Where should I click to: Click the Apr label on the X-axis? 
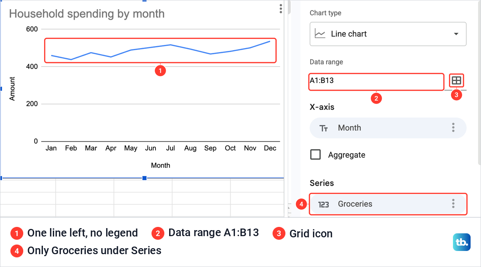pos(111,148)
